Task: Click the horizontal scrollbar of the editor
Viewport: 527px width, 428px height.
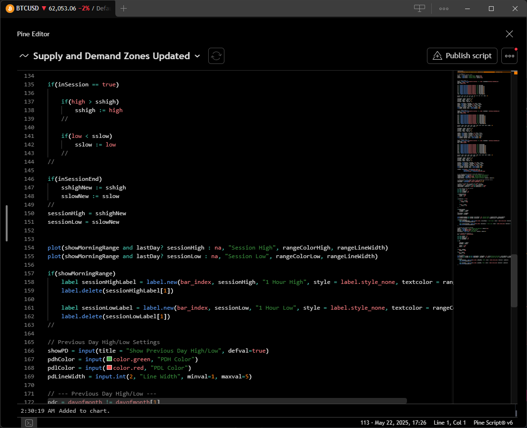Action: [x=227, y=401]
